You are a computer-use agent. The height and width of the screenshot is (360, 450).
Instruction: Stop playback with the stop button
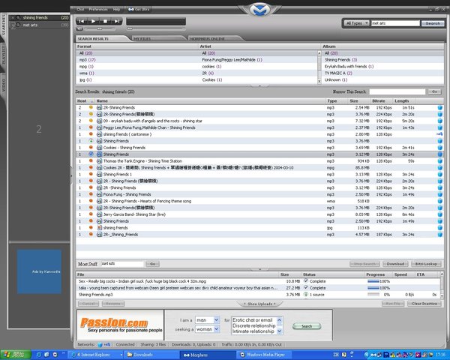pyautogui.click(x=105, y=21)
